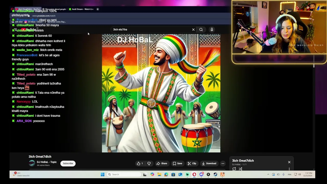Show hidden system tray icons

click(x=268, y=175)
